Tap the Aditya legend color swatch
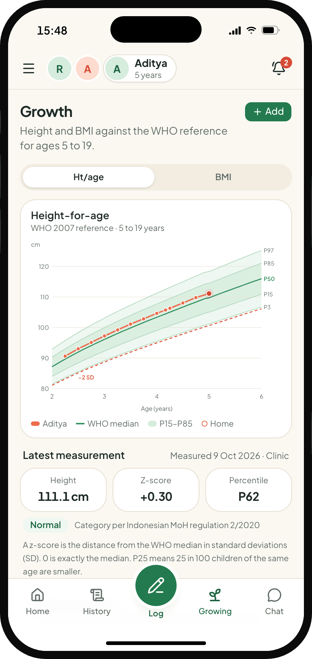 (35, 424)
